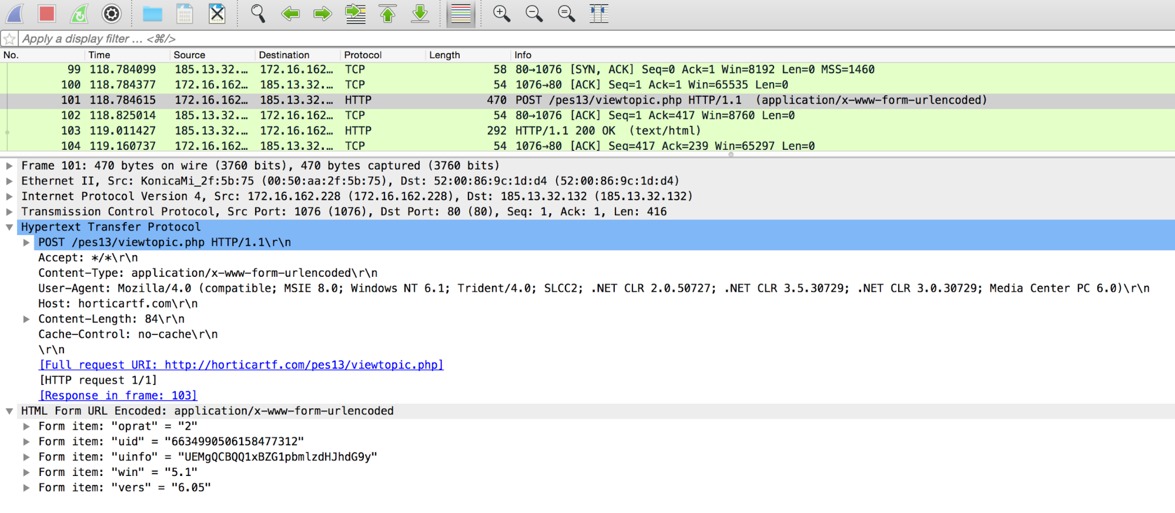Sort packets by the Source column
Screen dimensions: 1175x513
(x=189, y=55)
